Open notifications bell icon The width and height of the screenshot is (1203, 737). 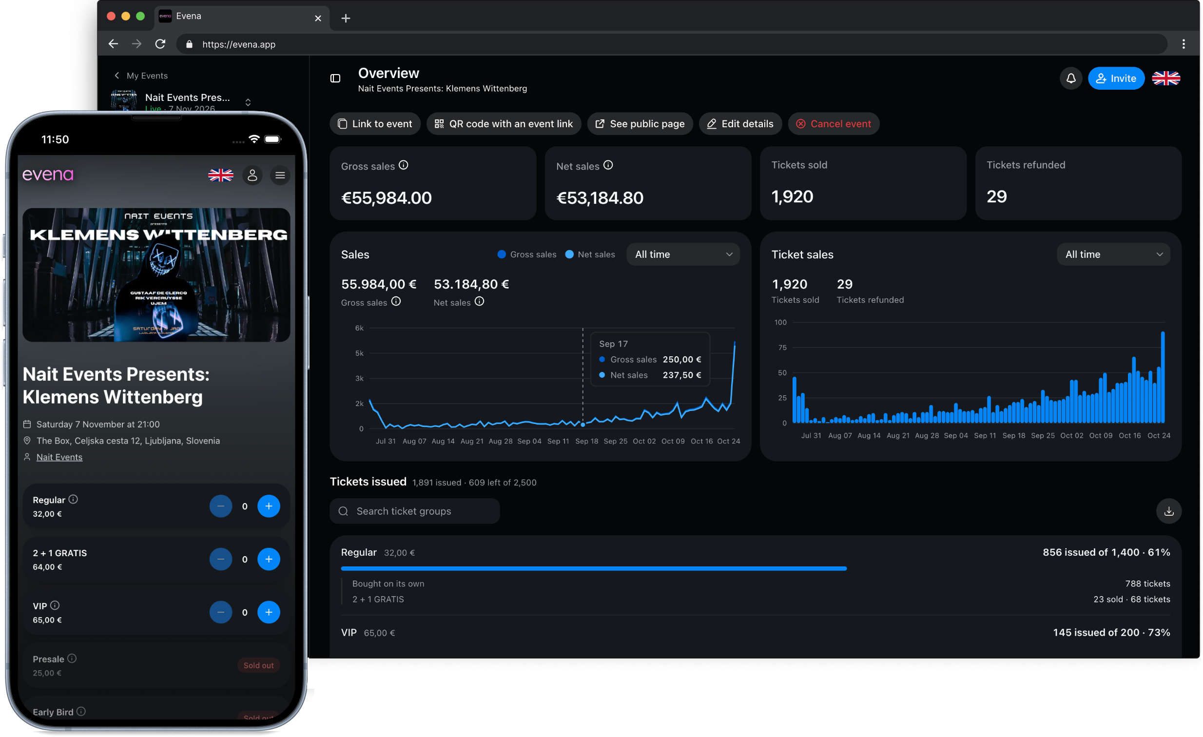tap(1070, 78)
